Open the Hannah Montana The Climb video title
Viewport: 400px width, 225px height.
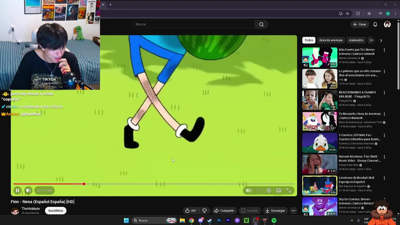[360, 158]
